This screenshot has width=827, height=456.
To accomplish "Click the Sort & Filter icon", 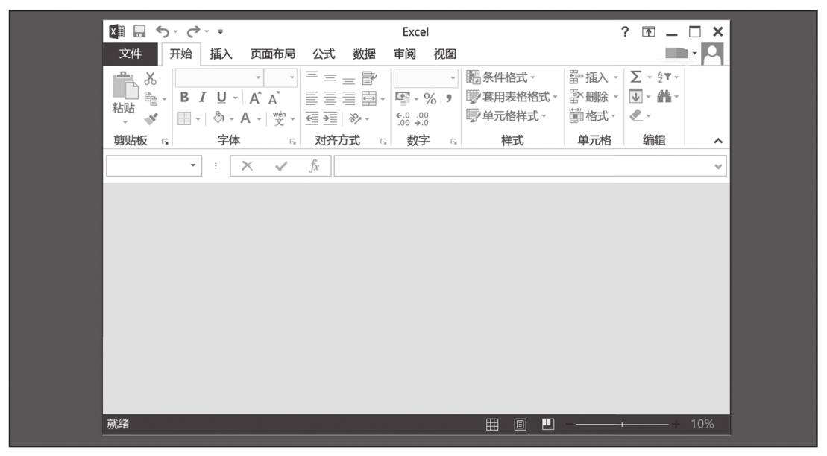I will [664, 77].
